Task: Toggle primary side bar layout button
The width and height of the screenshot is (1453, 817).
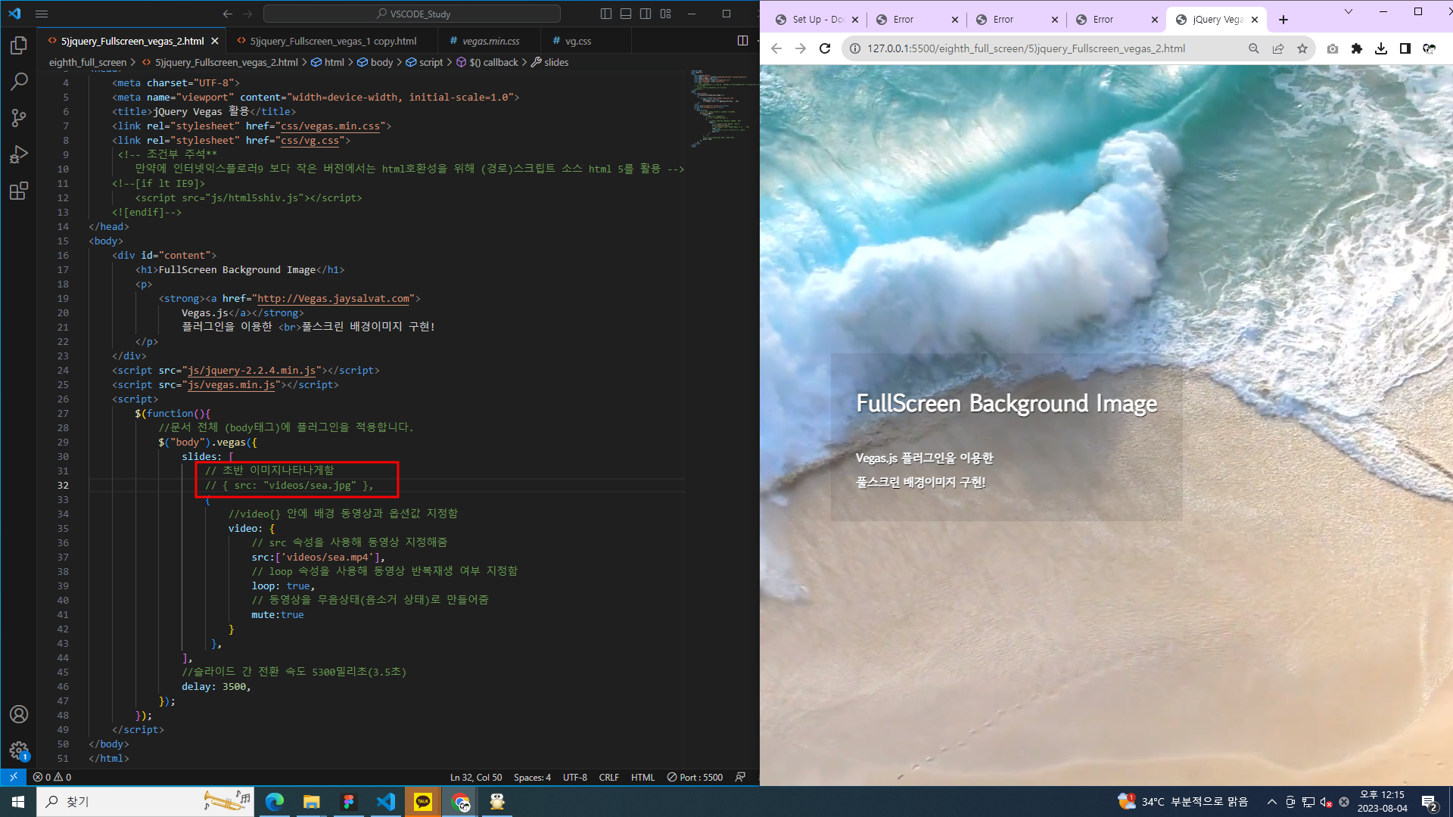Action: pyautogui.click(x=606, y=14)
